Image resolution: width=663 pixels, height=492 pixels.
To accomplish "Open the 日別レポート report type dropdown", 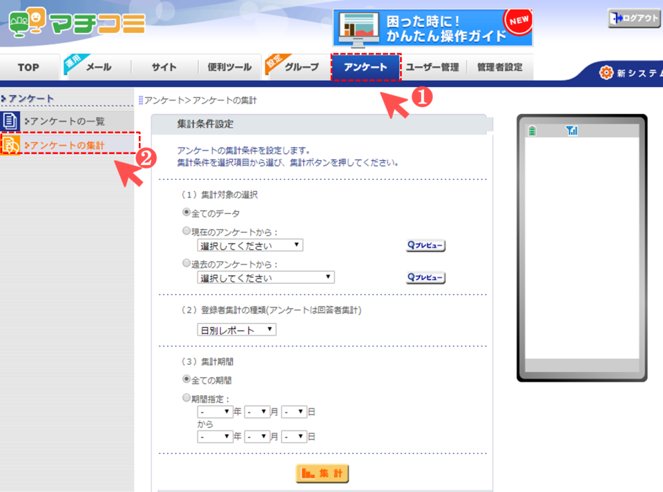I will [236, 330].
